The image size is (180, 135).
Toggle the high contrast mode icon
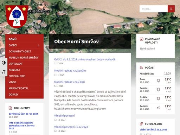pos(4,63)
